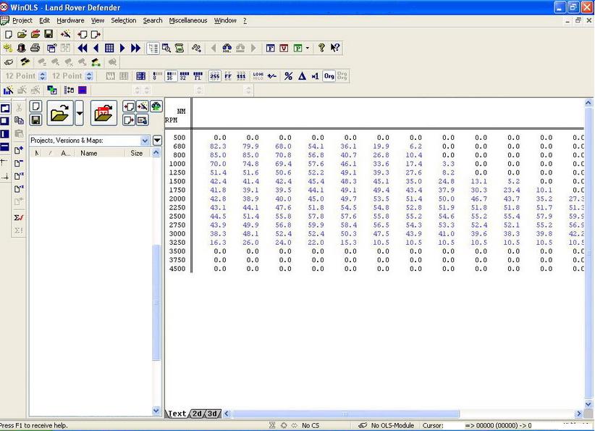Go to previous map with single left arrow

[x=96, y=48]
